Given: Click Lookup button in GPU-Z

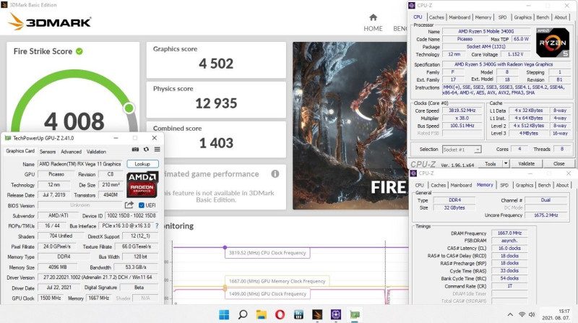Looking at the screenshot, I should pos(142,164).
